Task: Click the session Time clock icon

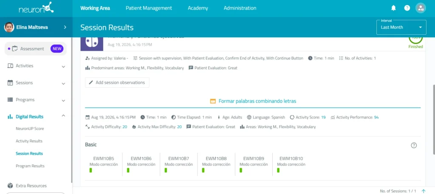Action: tap(310, 58)
